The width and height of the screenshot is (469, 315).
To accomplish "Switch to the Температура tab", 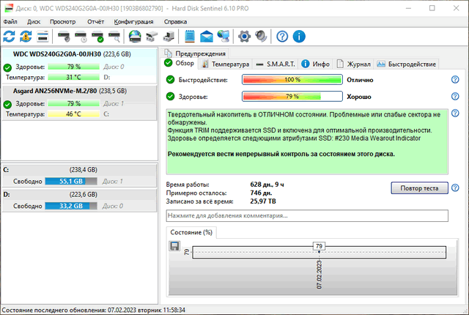I will pos(226,64).
